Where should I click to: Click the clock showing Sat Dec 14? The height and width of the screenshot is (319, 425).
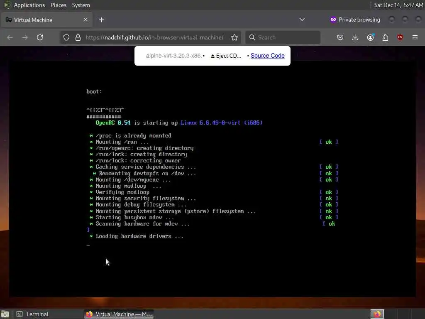coord(398,5)
